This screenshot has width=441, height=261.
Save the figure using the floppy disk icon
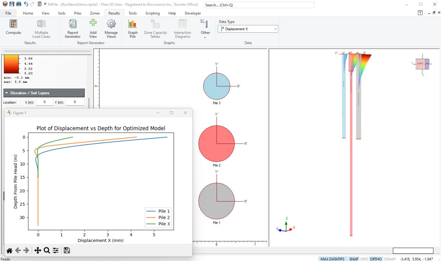click(67, 250)
